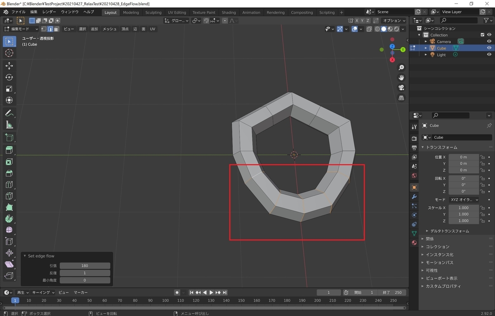Viewport: 495px width, 316px height.
Task: Jump to the timeline end frame
Action: pos(225,292)
